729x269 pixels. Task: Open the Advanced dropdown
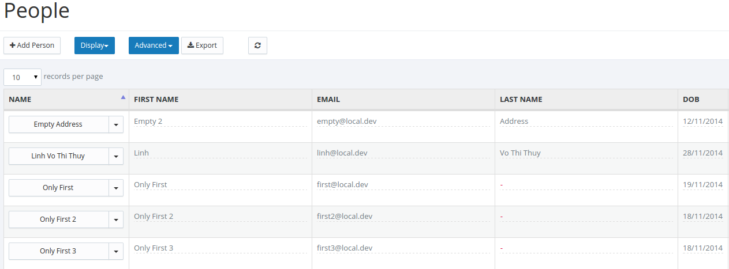pos(154,46)
